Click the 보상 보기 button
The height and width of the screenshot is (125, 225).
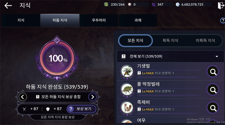[x=81, y=109]
